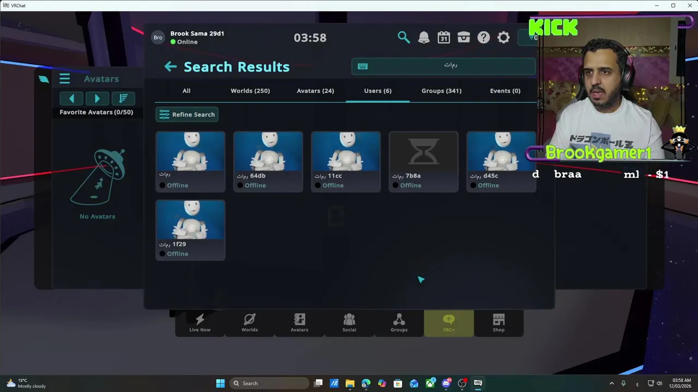Open user card ending 11cc
Image resolution: width=698 pixels, height=392 pixels.
tap(346, 162)
